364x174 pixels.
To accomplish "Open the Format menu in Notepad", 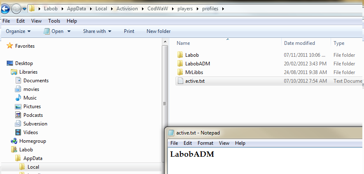I will point(205,143).
